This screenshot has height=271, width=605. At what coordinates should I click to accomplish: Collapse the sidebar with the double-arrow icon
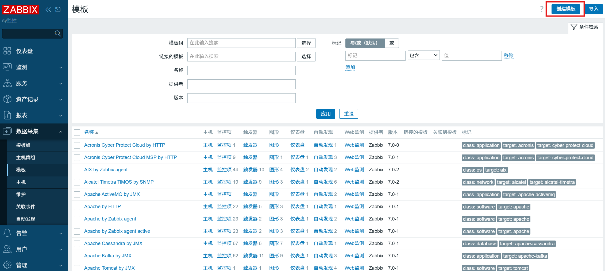point(48,10)
